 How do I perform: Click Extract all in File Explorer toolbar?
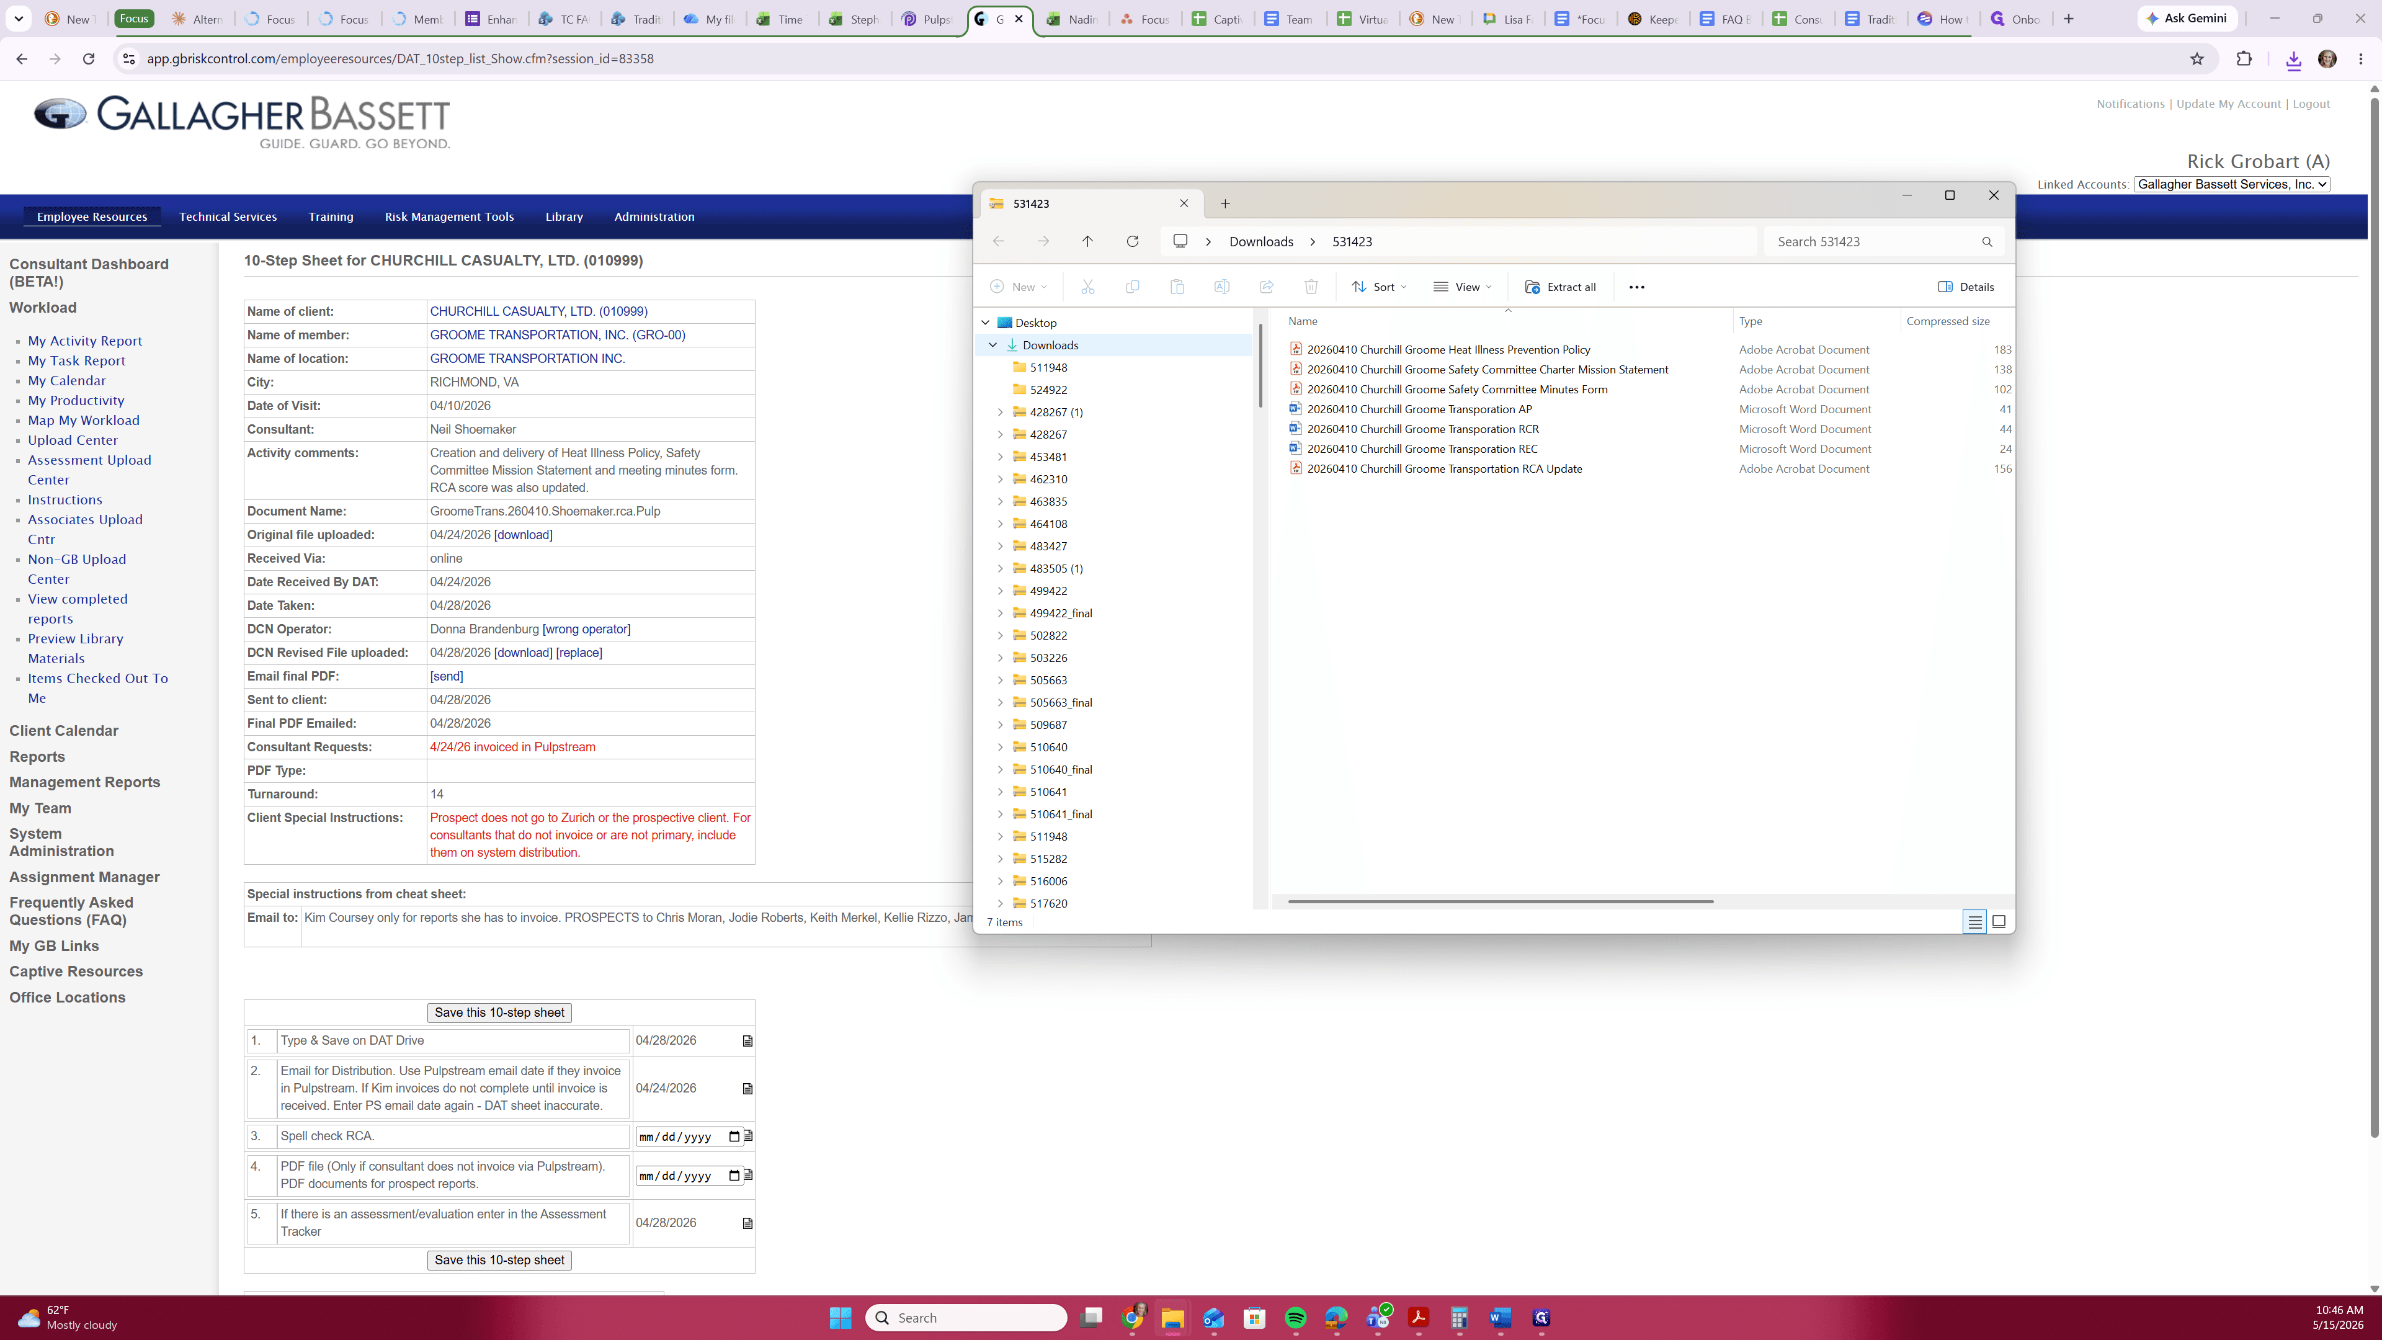(1560, 287)
